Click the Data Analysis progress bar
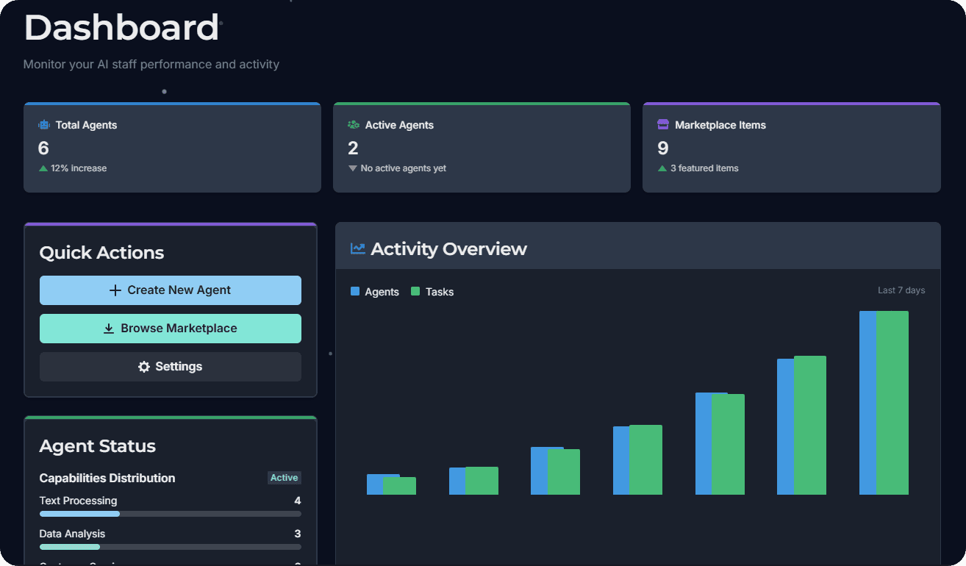 point(170,547)
